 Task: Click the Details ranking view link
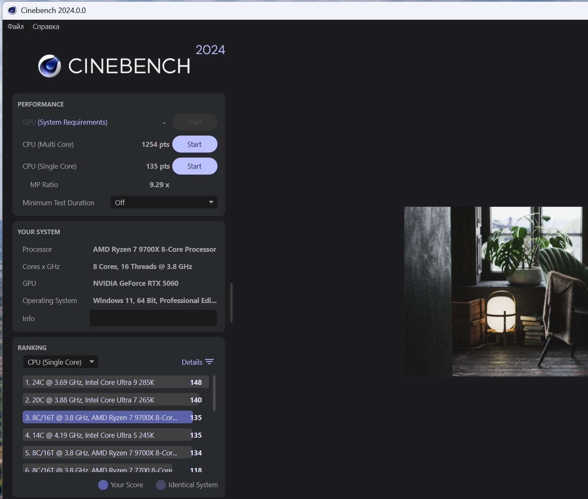coord(192,362)
